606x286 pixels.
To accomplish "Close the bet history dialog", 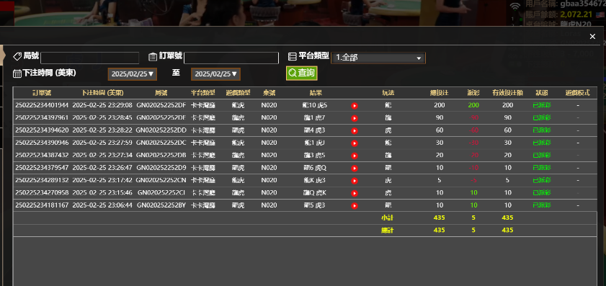I will [x=592, y=37].
